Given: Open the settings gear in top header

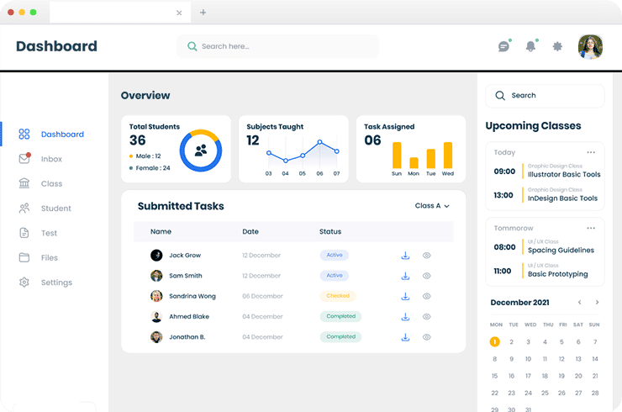Looking at the screenshot, I should click(557, 46).
